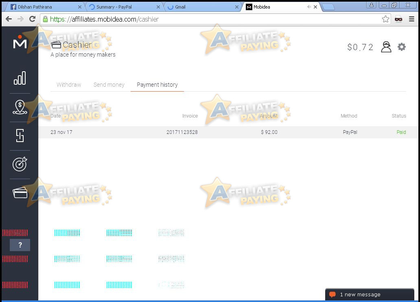The height and width of the screenshot is (302, 420).
Task: Select the Smartlink dollar-pin icon in sidebar
Action: tap(20, 107)
